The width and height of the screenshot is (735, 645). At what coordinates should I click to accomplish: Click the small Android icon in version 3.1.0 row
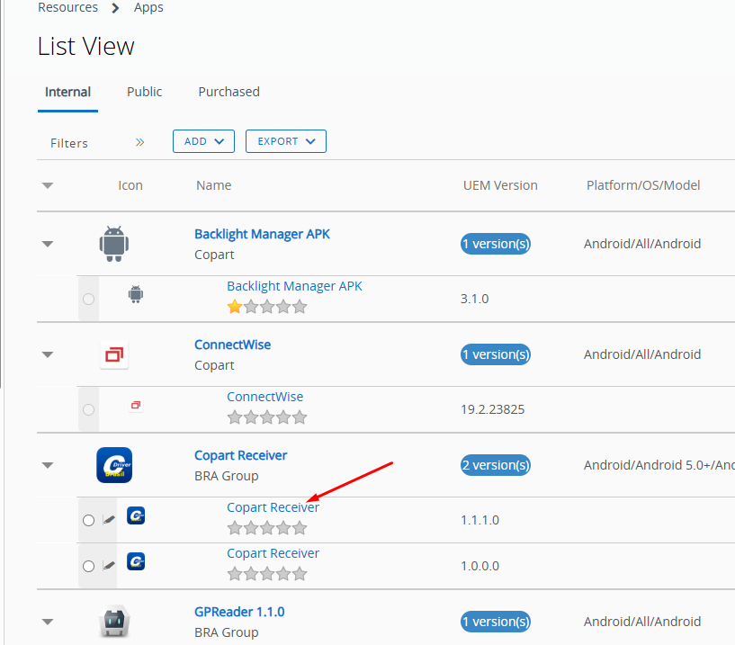tap(136, 294)
